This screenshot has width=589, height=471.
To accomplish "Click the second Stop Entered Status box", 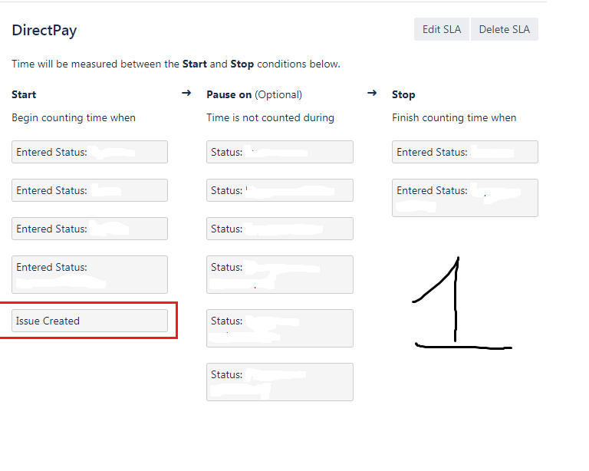I will point(465,198).
